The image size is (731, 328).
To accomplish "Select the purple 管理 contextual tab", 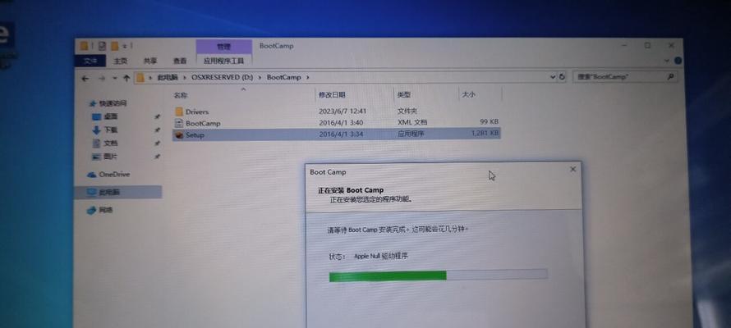I will pos(223,47).
